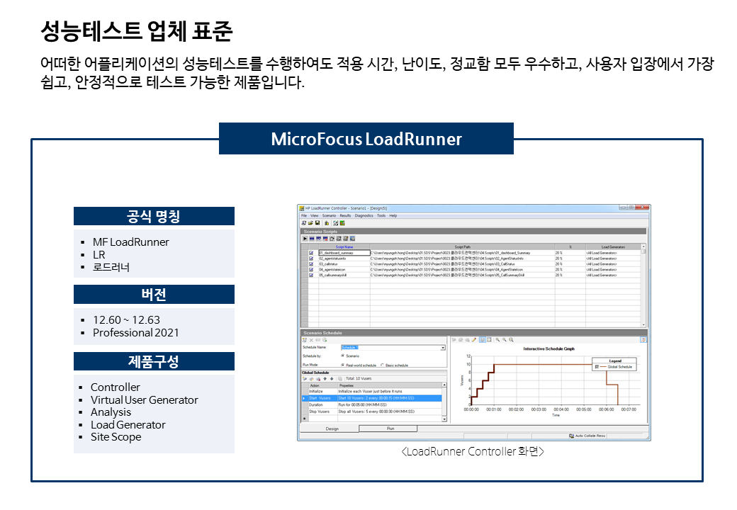
Task: Open the Help menu
Action: pyautogui.click(x=393, y=215)
